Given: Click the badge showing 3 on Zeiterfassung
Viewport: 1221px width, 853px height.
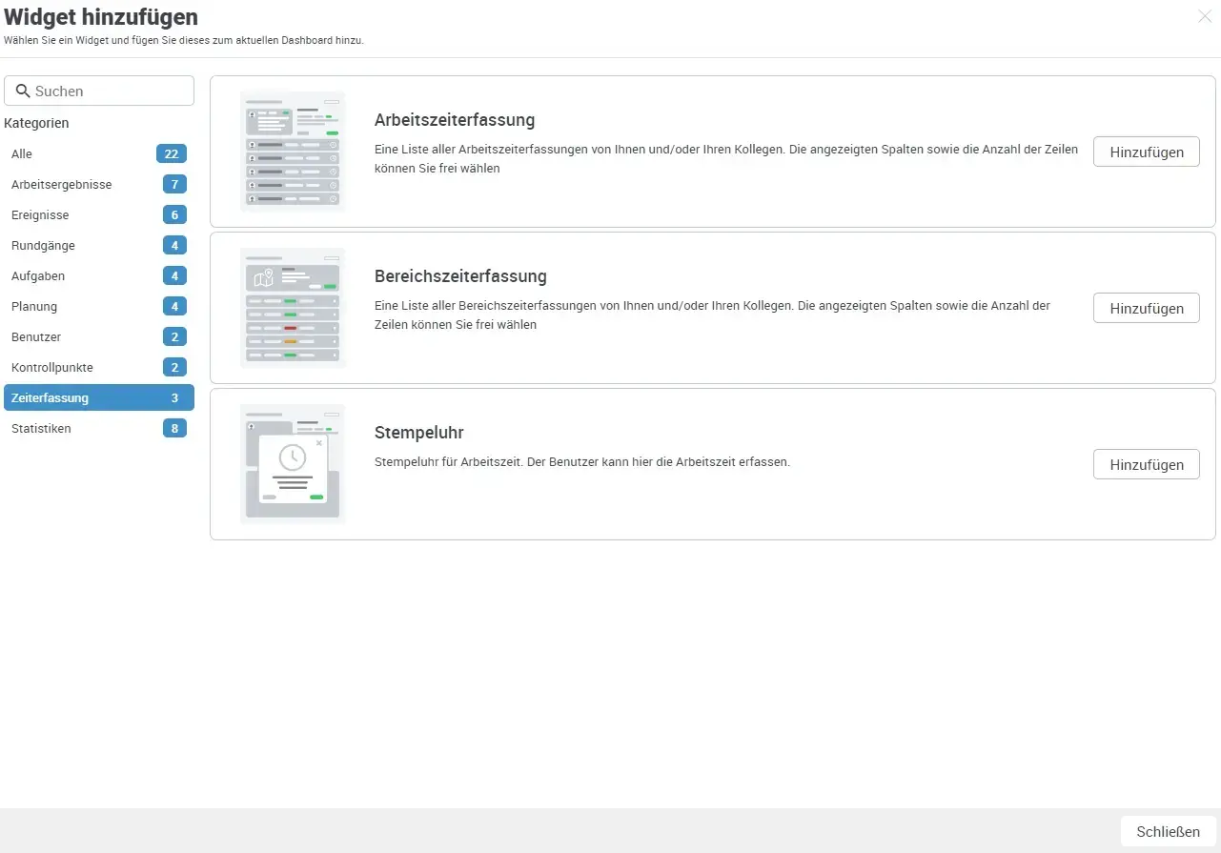Looking at the screenshot, I should coord(174,397).
